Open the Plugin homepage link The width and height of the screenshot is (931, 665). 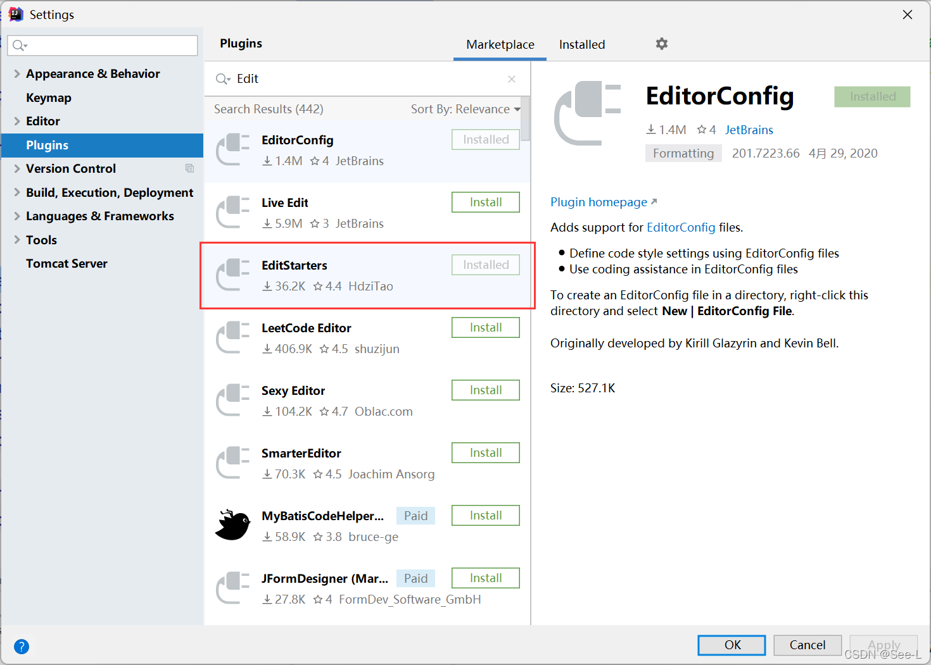click(604, 202)
